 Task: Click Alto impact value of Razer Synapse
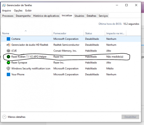click(x=109, y=62)
